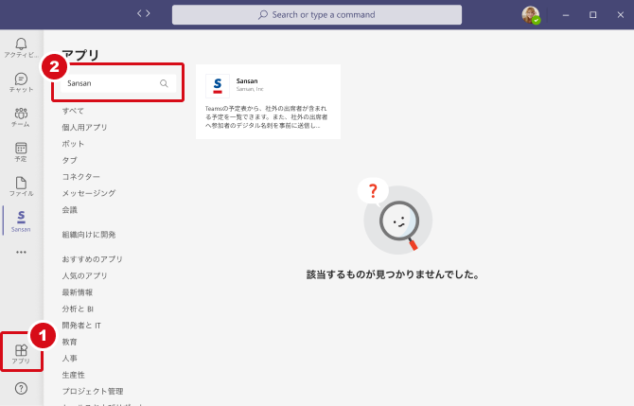
Task: Select the おすすめのアプリ category
Action: click(92, 259)
